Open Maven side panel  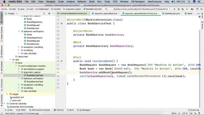(x=202, y=26)
